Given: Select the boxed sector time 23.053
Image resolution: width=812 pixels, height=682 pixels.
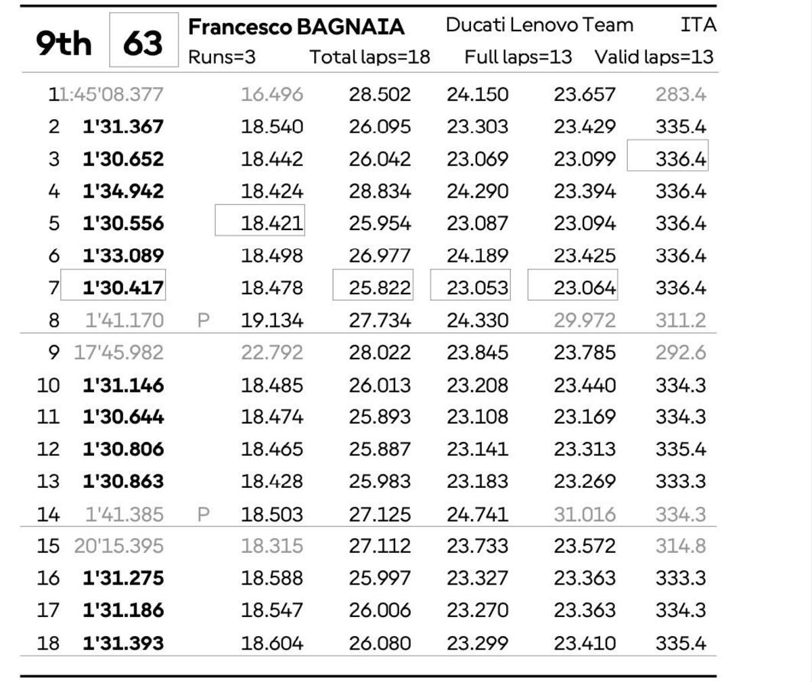Looking at the screenshot, I should (477, 288).
